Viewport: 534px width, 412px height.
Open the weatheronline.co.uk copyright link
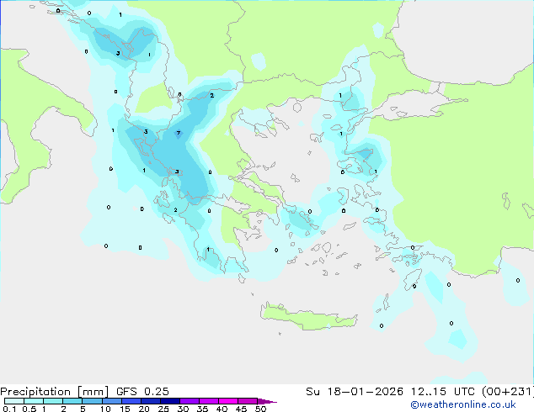(463, 404)
